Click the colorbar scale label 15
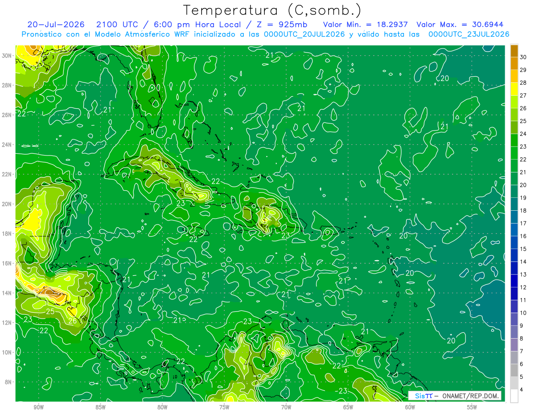 (x=523, y=249)
